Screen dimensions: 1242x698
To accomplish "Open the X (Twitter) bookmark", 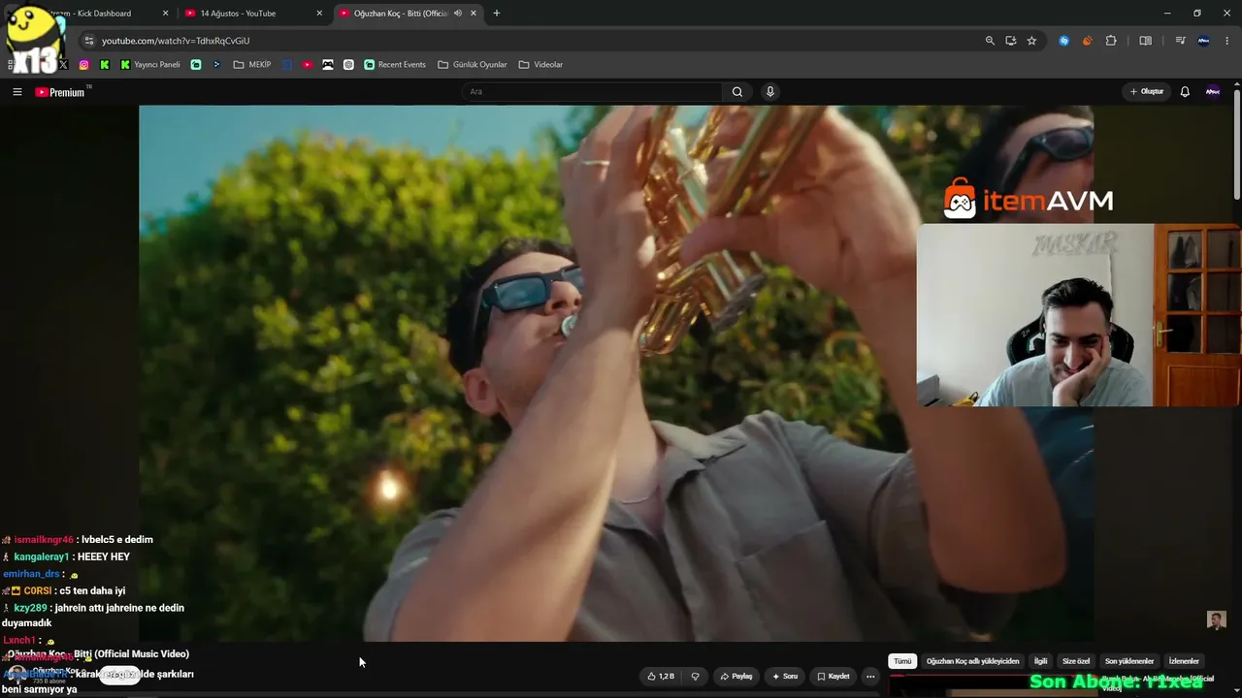I will click(64, 65).
